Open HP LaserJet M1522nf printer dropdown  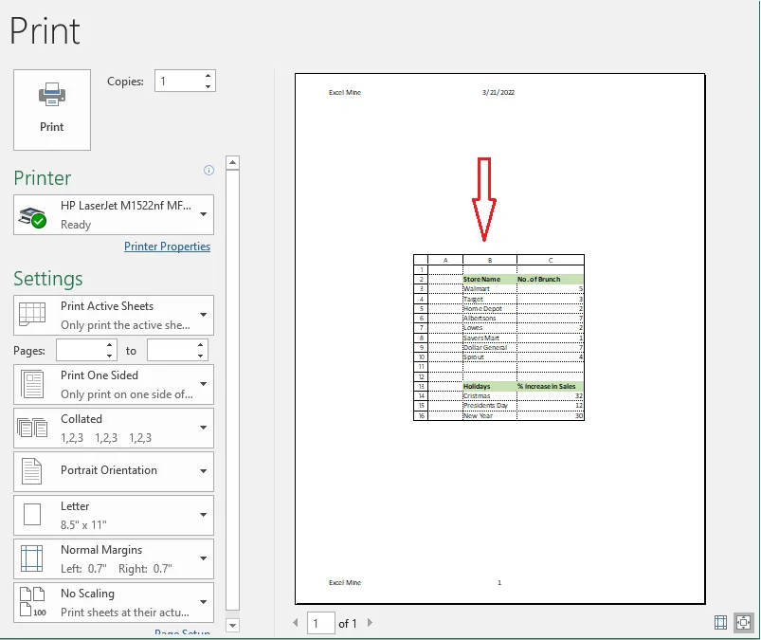[114, 214]
